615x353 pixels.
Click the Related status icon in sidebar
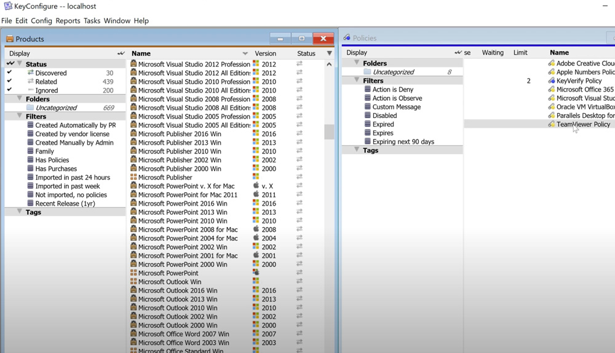pyautogui.click(x=30, y=82)
